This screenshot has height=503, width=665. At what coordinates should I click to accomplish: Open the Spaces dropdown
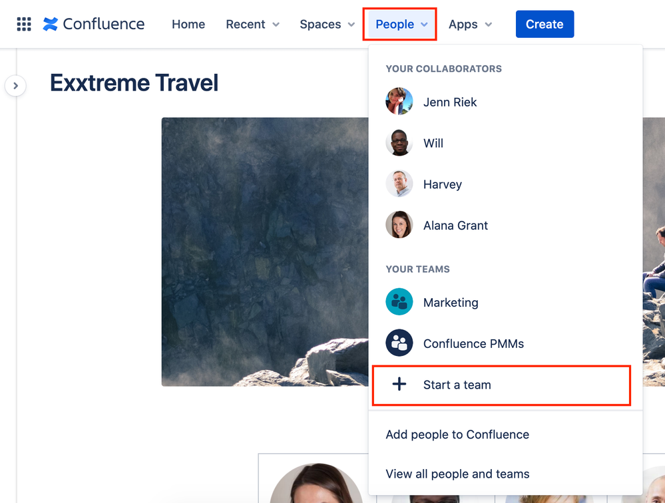click(327, 24)
